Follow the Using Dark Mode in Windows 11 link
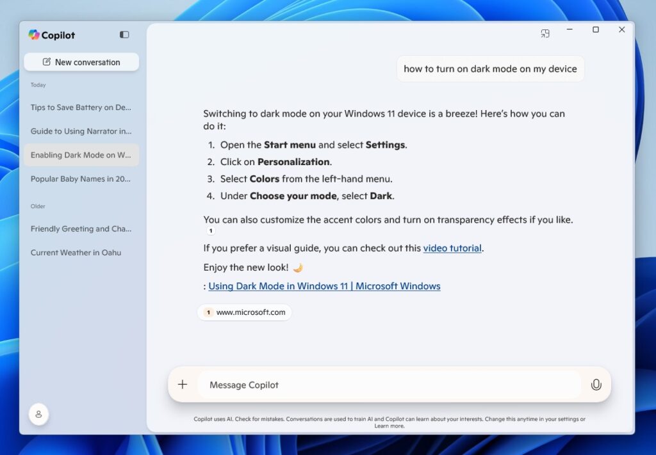 [324, 286]
